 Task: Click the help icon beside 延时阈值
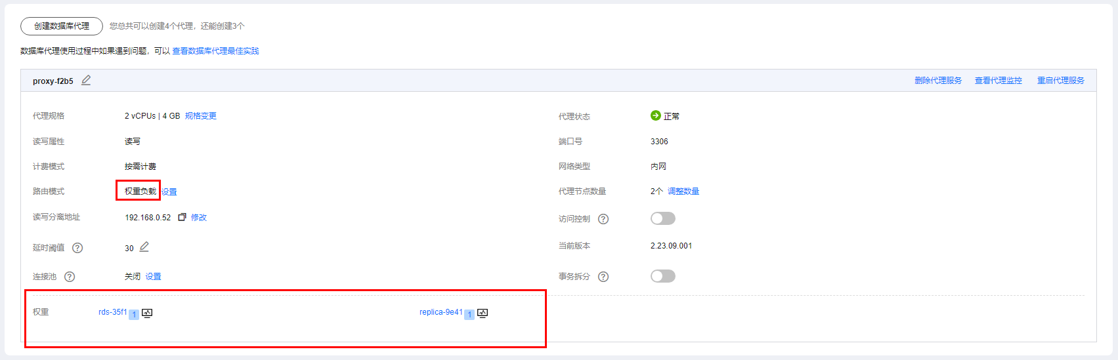tap(77, 248)
